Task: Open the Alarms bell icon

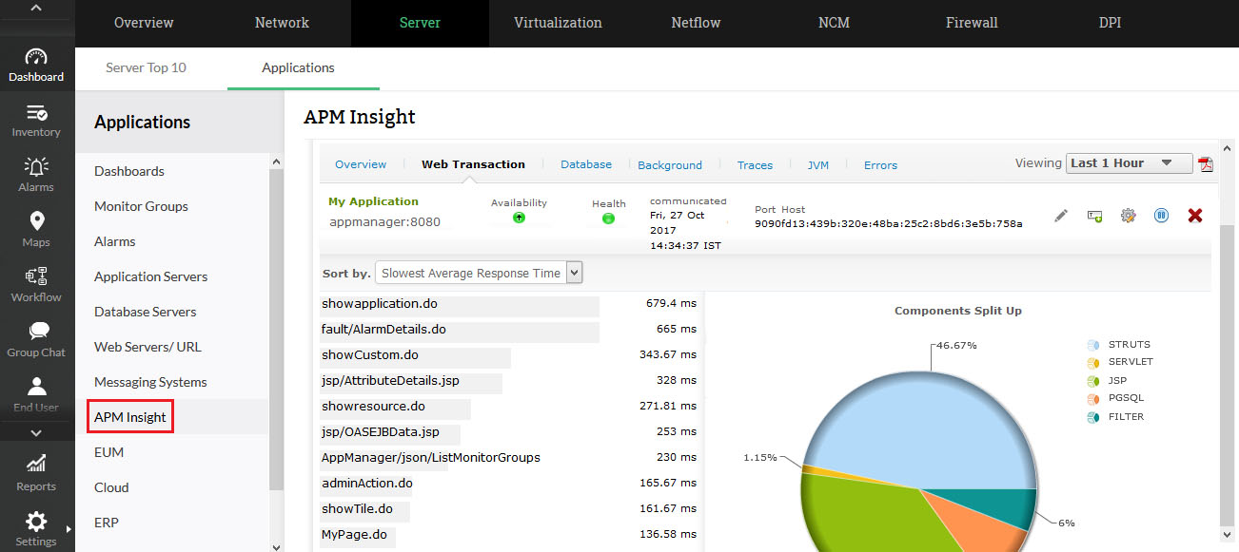Action: [x=36, y=167]
